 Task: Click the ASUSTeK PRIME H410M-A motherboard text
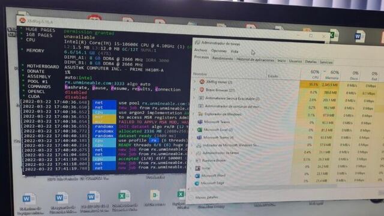coord(114,68)
